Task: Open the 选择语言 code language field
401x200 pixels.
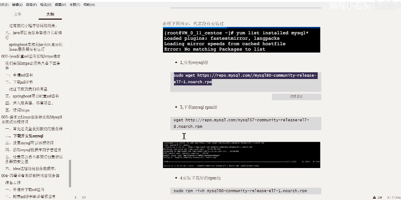Action: (x=297, y=96)
